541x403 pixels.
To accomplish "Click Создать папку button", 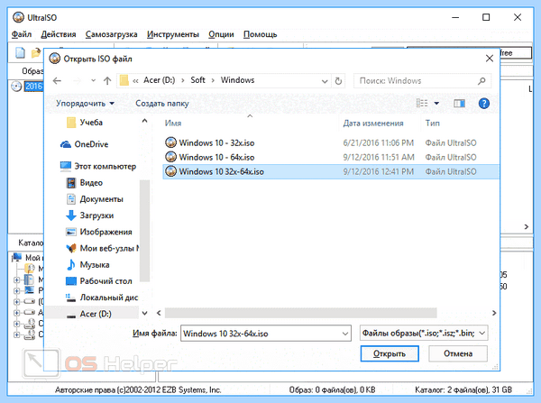I will click(x=161, y=104).
